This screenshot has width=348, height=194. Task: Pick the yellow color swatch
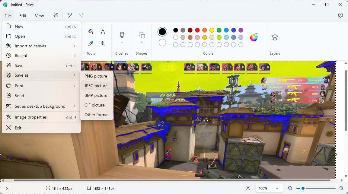coord(212,30)
